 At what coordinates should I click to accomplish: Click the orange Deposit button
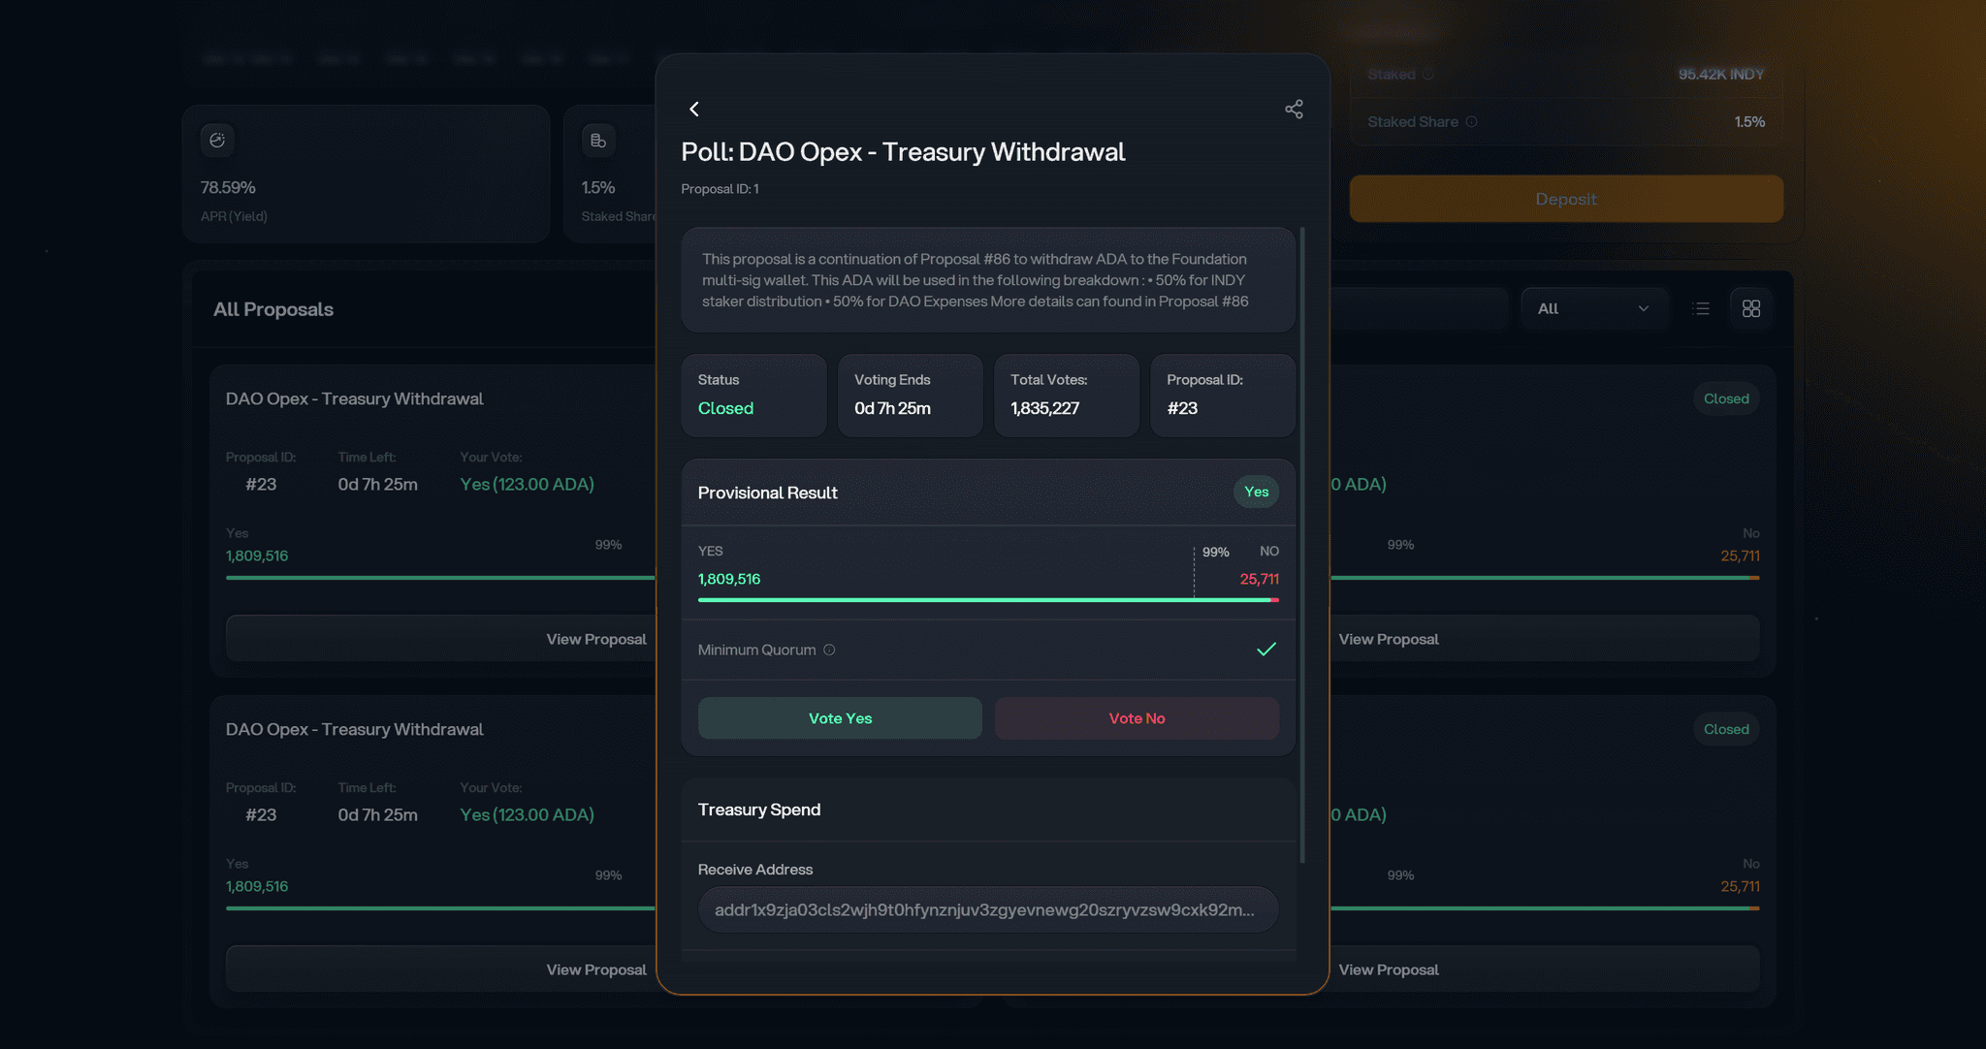pyautogui.click(x=1565, y=199)
